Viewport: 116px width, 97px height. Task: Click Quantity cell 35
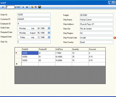(x=80, y=57)
